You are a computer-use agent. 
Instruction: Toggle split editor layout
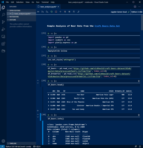135,7
